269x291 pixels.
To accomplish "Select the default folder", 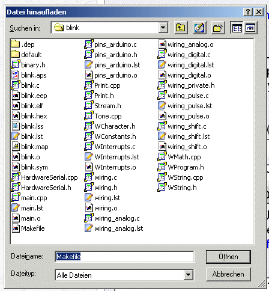I will [x=26, y=55].
